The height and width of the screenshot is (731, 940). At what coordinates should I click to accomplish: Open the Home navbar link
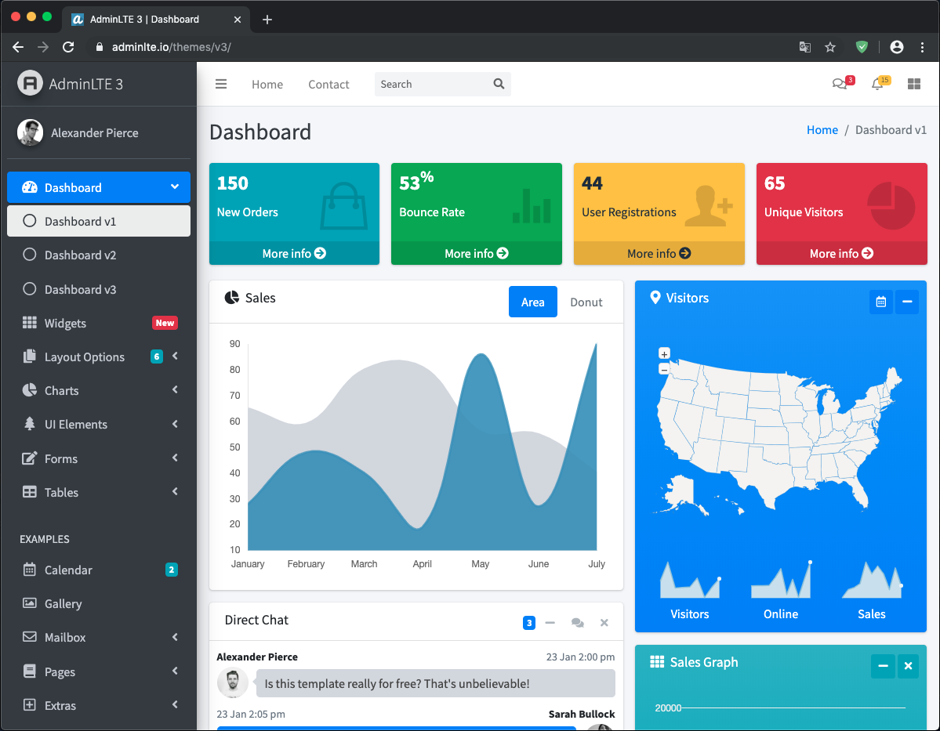267,85
